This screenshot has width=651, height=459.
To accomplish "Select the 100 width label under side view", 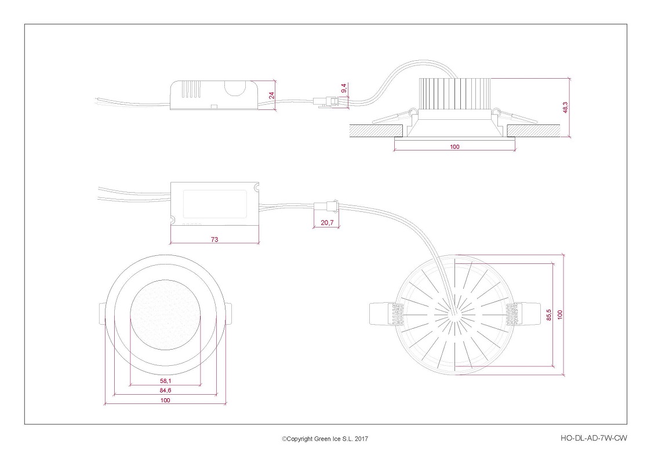I will click(x=454, y=146).
